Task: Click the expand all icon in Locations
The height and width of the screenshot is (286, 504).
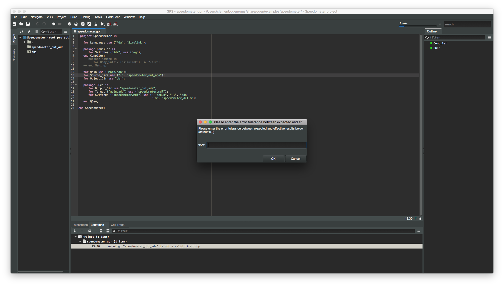Action: click(100, 231)
